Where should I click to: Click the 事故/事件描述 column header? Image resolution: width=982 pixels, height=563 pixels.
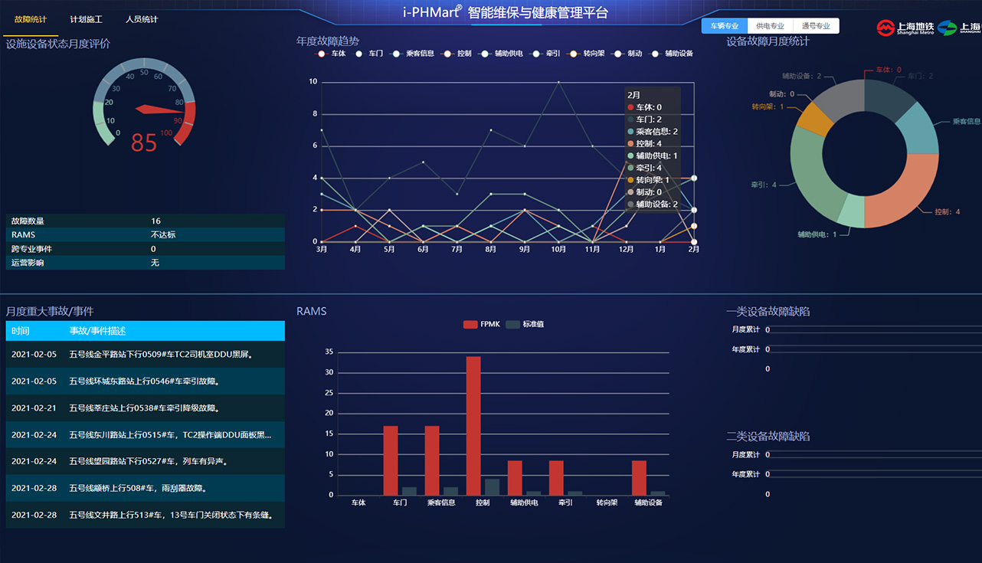(x=97, y=331)
